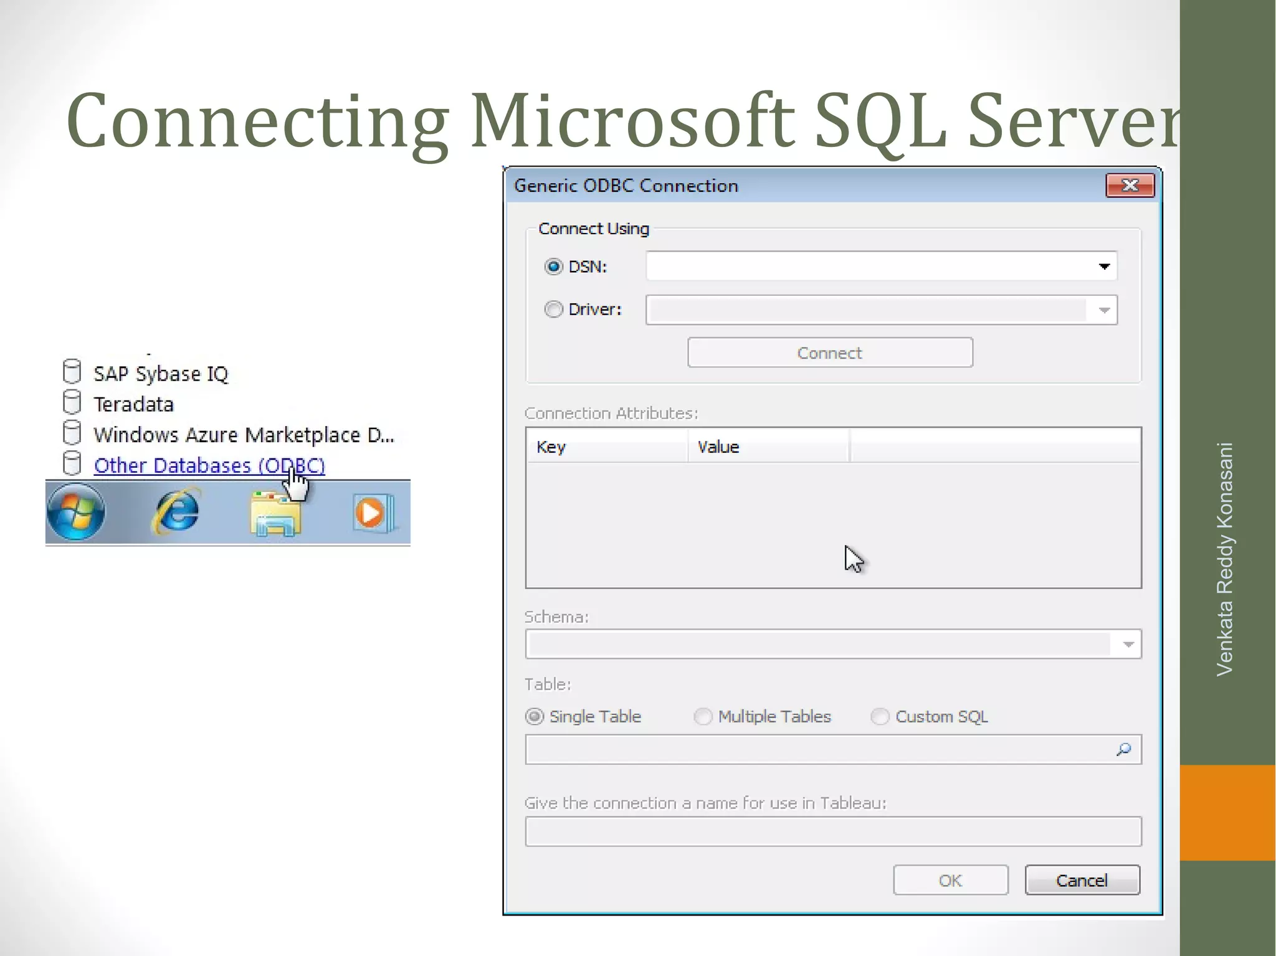This screenshot has height=956, width=1276.
Task: Click the magnifier search icon in Table field
Action: (1123, 749)
